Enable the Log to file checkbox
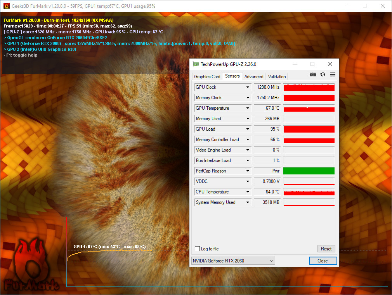The width and height of the screenshot is (392, 295). (197, 249)
